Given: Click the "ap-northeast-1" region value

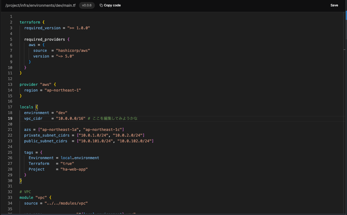Looking at the screenshot, I should point(63,90).
